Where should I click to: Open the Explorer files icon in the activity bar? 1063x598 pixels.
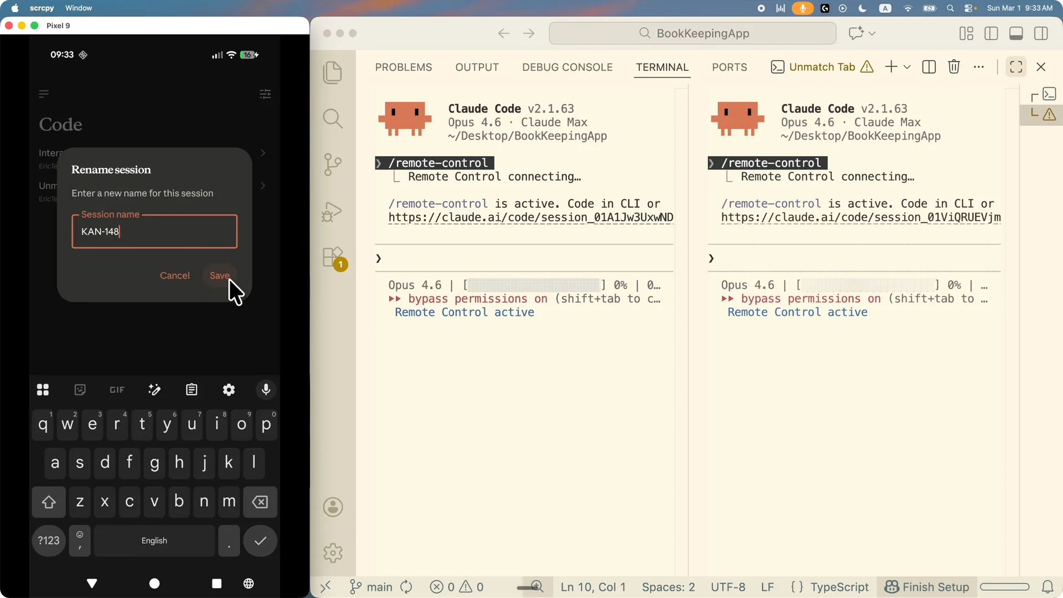pyautogui.click(x=333, y=73)
